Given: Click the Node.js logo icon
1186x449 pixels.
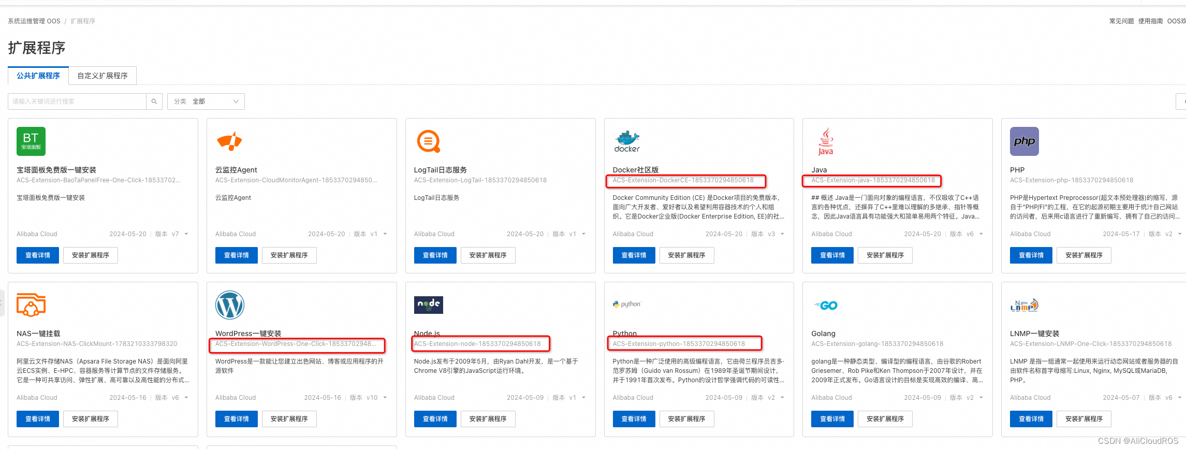Looking at the screenshot, I should click(x=429, y=305).
